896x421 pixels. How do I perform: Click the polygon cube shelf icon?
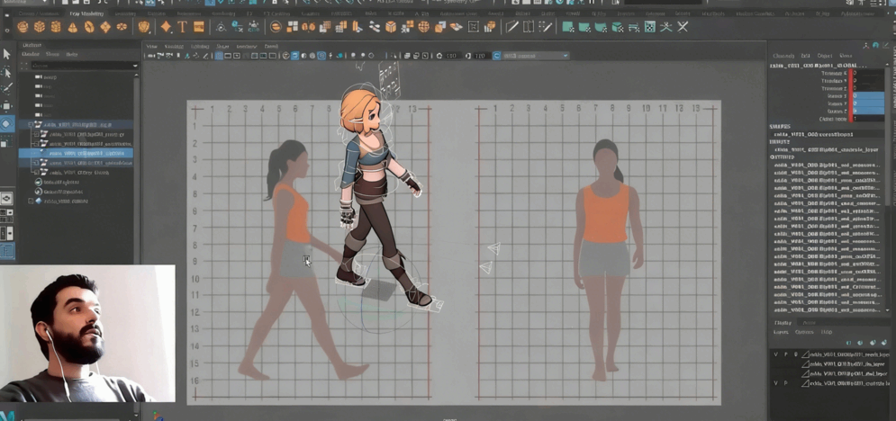[x=40, y=27]
